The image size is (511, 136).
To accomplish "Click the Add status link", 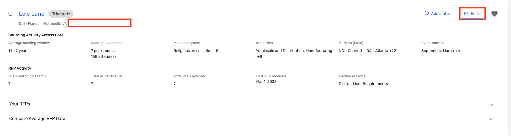I will (441, 13).
